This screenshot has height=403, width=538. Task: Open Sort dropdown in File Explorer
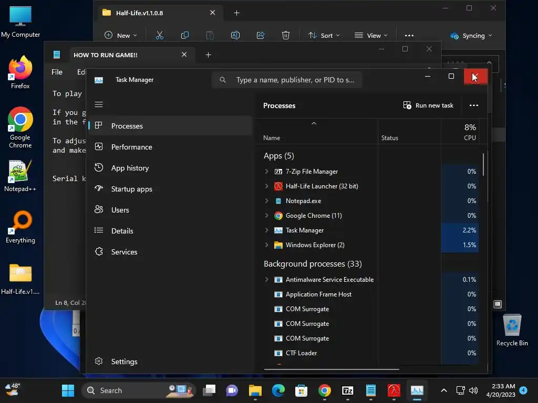324,35
